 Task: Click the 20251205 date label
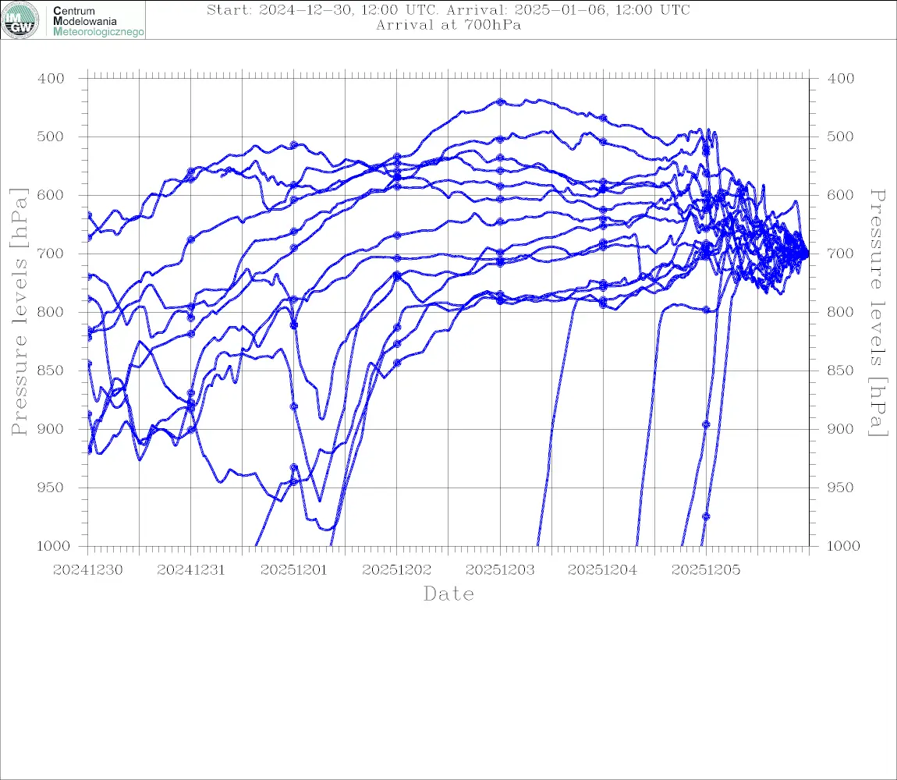click(x=706, y=570)
